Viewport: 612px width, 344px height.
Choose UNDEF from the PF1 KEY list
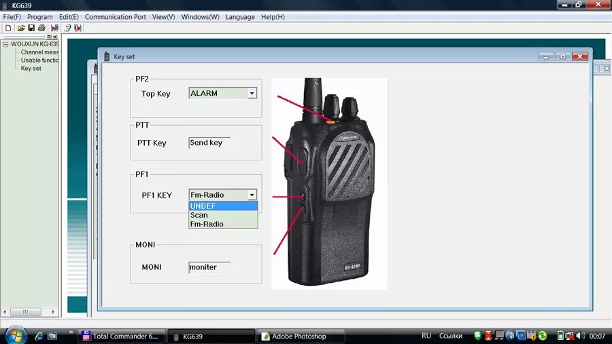[223, 206]
